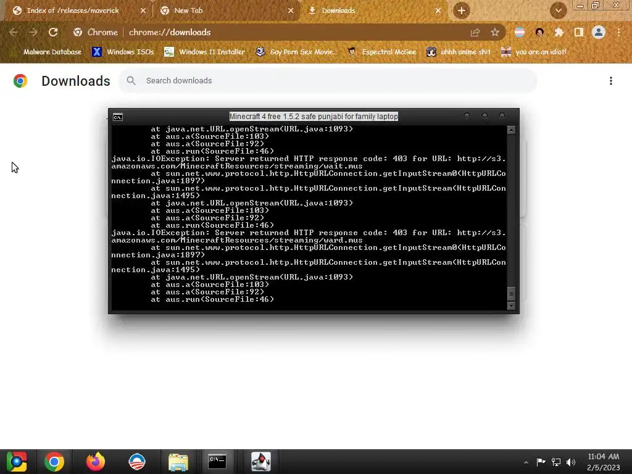Click the search magnifier in Downloads
Image resolution: width=632 pixels, height=474 pixels.
tap(131, 81)
